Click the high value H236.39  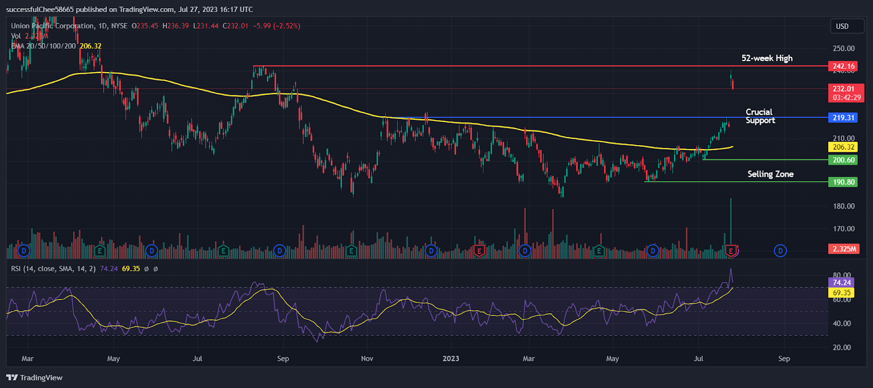(176, 26)
